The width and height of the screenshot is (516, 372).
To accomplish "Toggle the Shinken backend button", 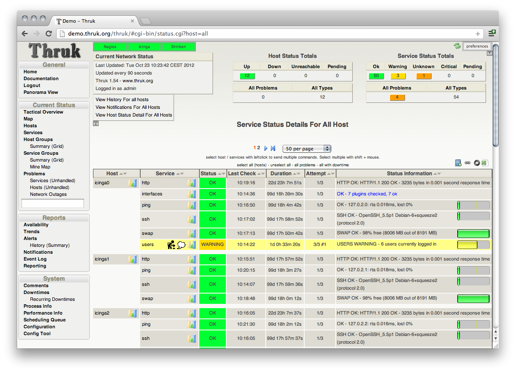I will click(178, 47).
